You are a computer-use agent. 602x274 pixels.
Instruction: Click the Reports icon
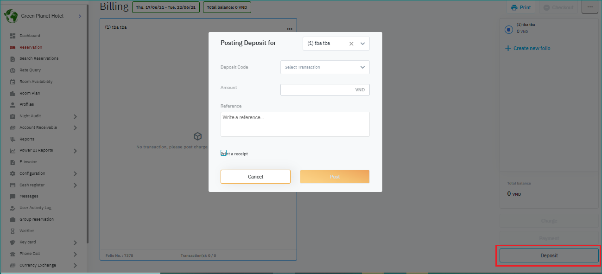point(13,139)
